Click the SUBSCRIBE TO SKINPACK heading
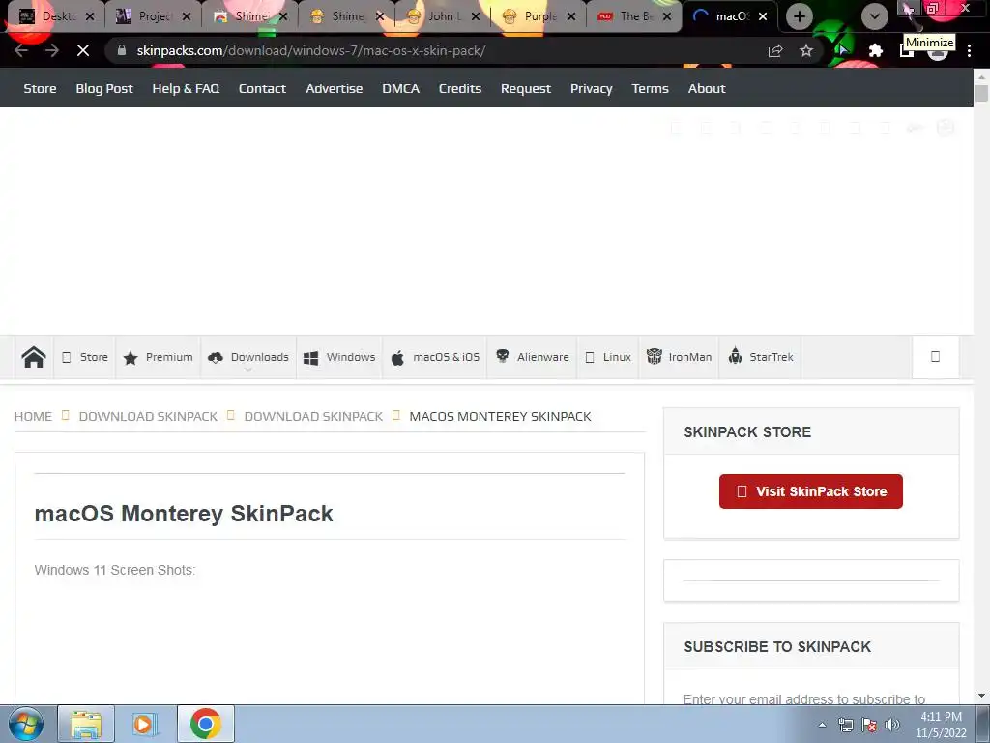Screen dimensions: 990x743 pyautogui.click(x=777, y=646)
